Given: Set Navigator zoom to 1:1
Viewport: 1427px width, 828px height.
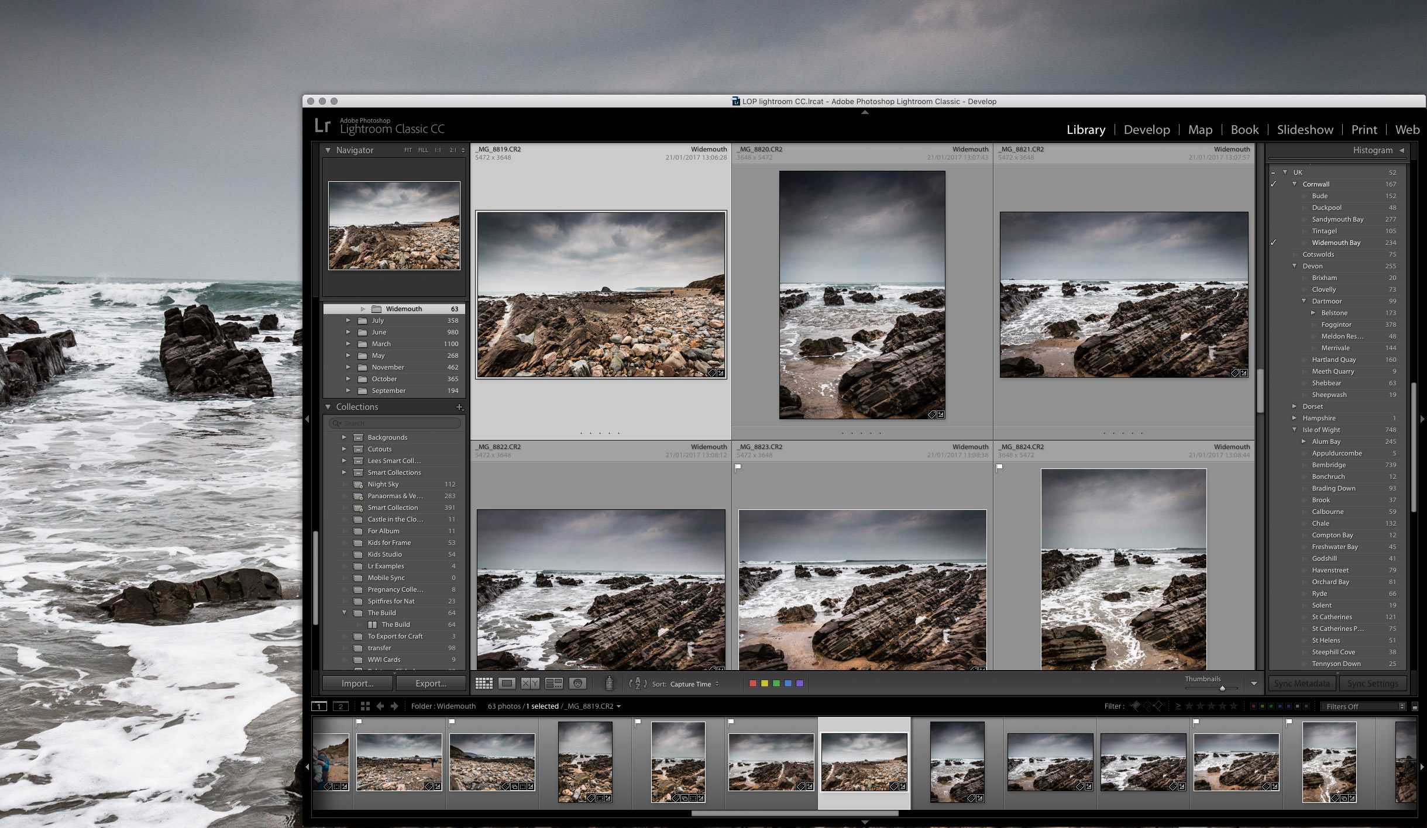Looking at the screenshot, I should pyautogui.click(x=438, y=150).
